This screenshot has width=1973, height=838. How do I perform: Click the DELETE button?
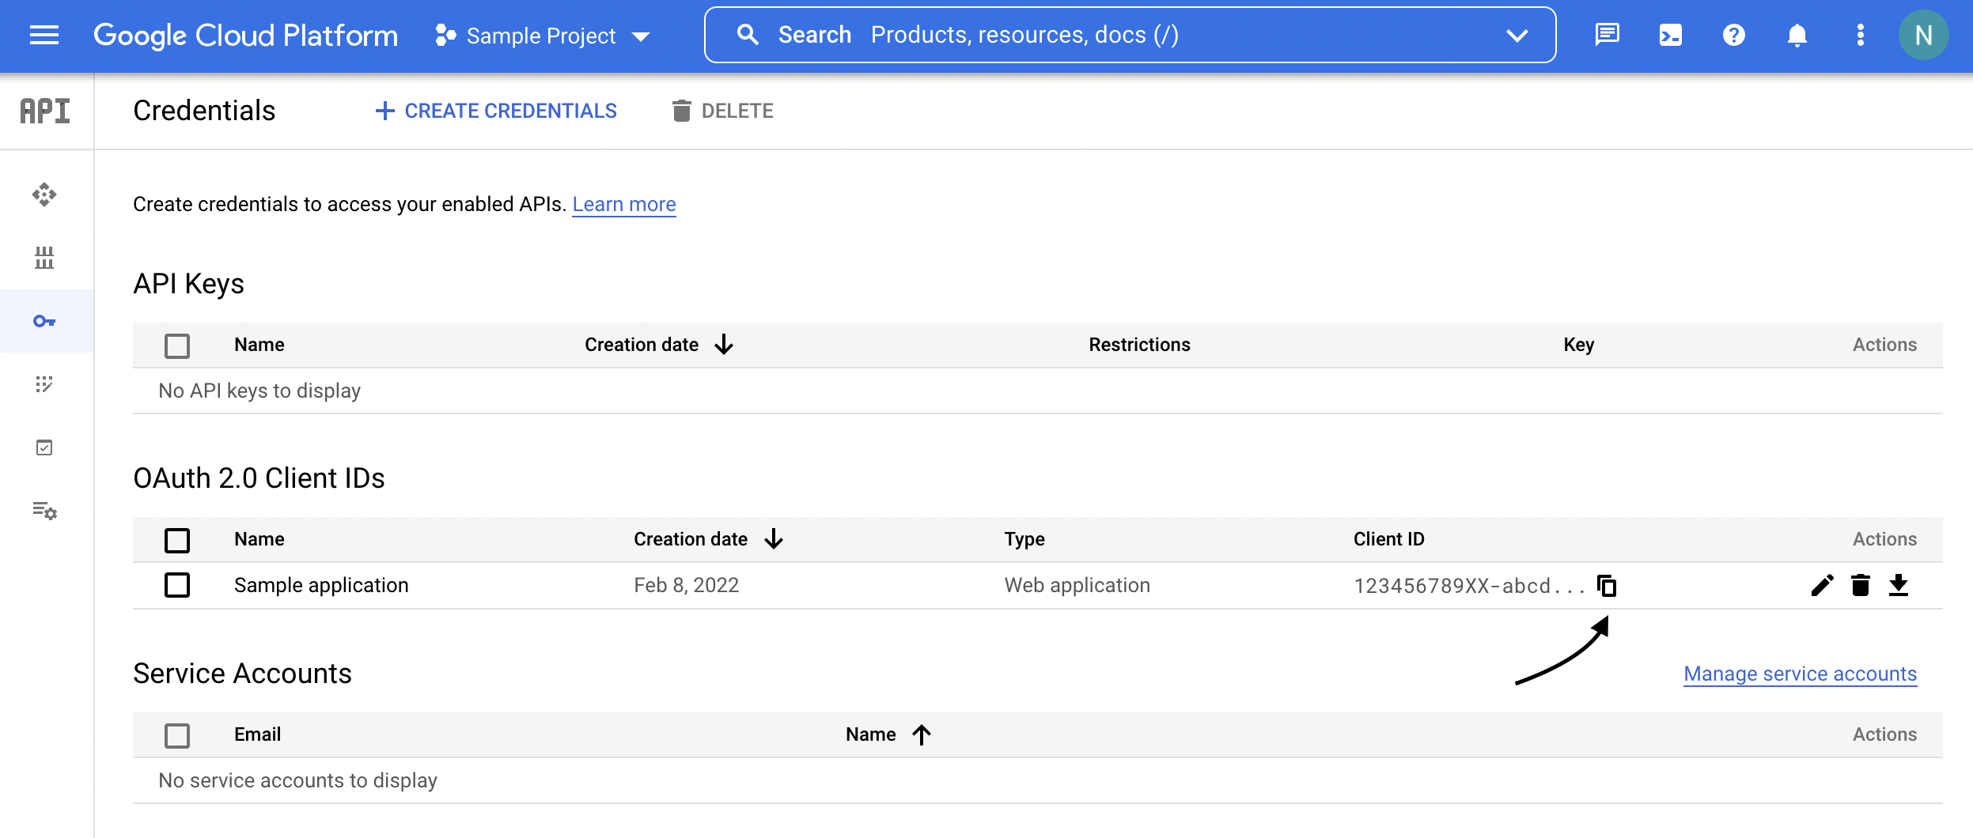(x=722, y=111)
